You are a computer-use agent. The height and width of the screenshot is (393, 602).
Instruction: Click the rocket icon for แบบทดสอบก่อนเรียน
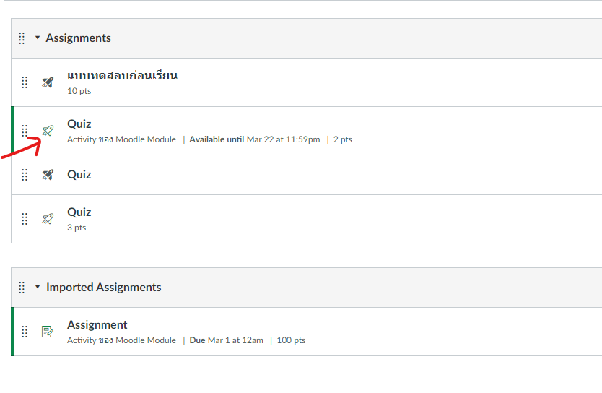(x=48, y=82)
